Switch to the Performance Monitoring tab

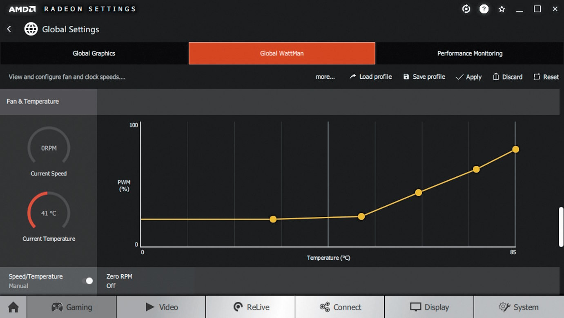[470, 53]
